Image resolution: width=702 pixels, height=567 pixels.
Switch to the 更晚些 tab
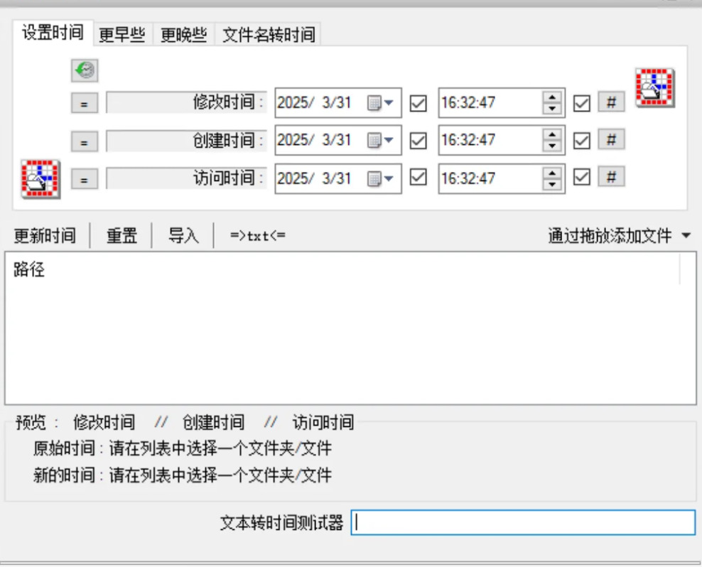pos(184,35)
